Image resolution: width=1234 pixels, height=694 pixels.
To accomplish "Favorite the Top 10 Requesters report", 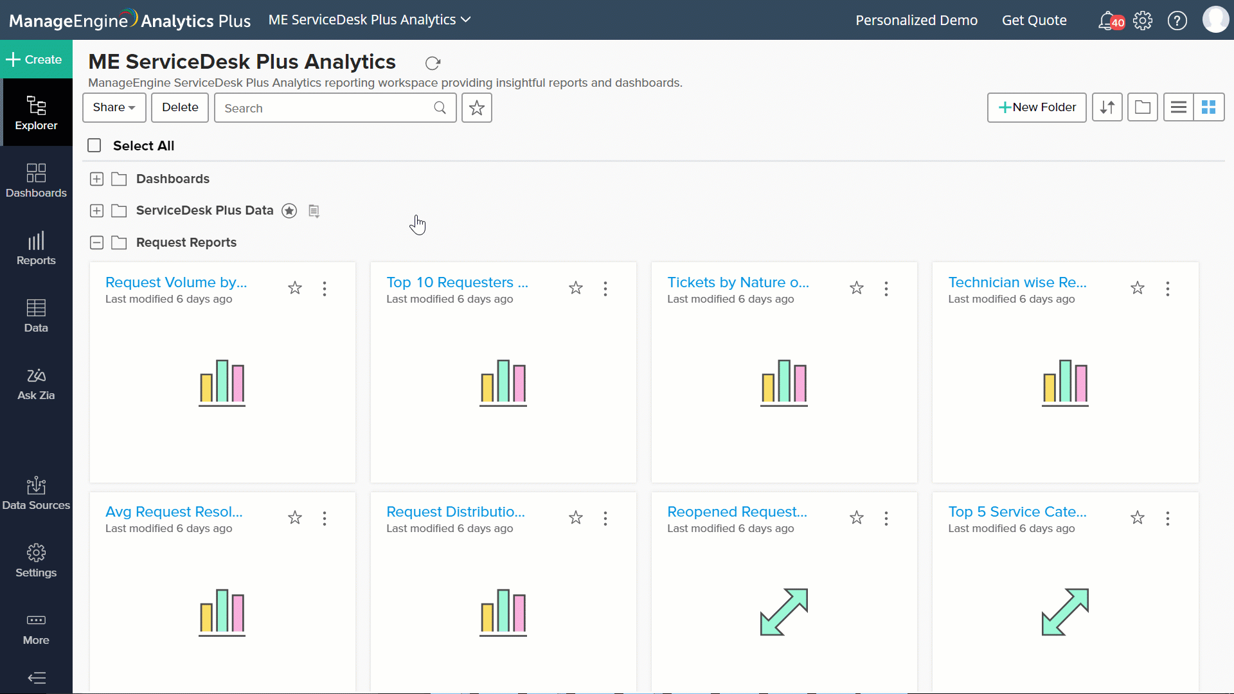I will 575,288.
